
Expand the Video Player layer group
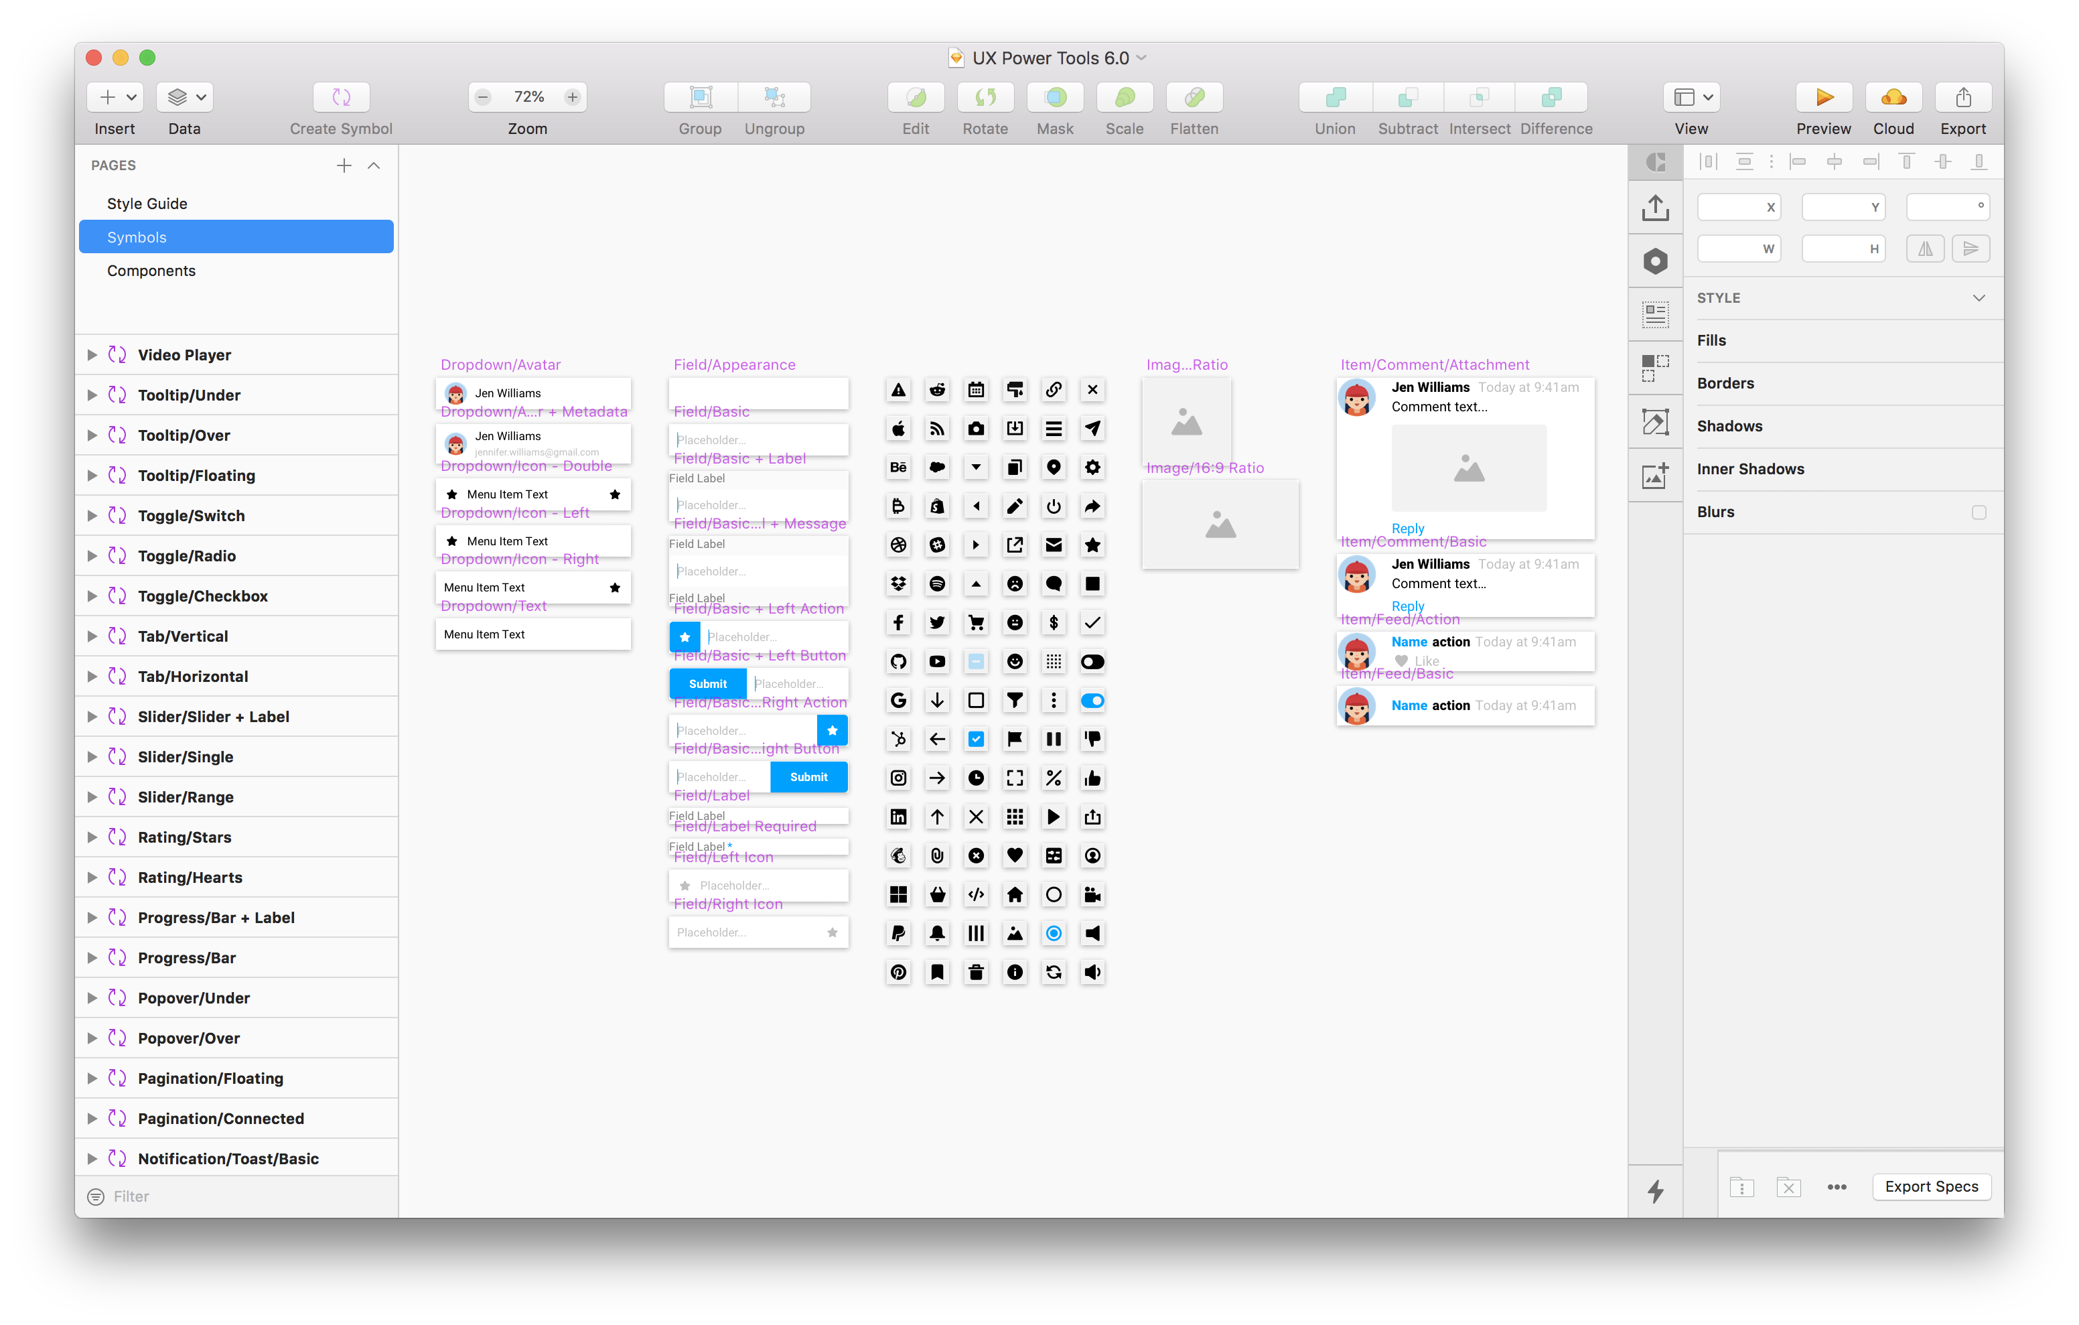click(92, 355)
